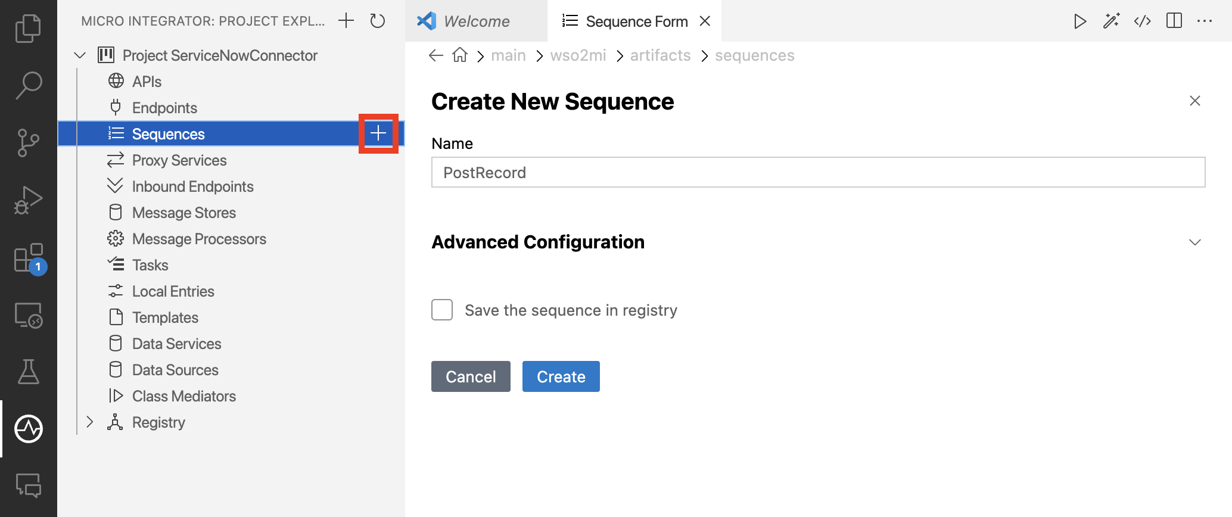Viewport: 1232px width, 517px height.
Task: Collapse the Project ServiceNowConnector tree
Action: [x=80, y=55]
